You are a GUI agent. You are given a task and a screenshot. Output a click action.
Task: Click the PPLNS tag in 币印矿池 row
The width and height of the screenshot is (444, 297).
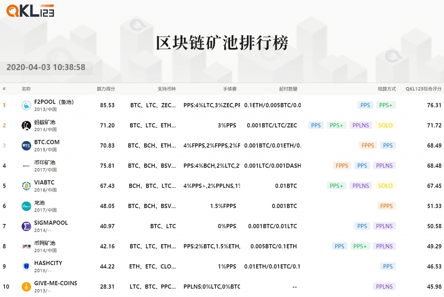pos(384,166)
